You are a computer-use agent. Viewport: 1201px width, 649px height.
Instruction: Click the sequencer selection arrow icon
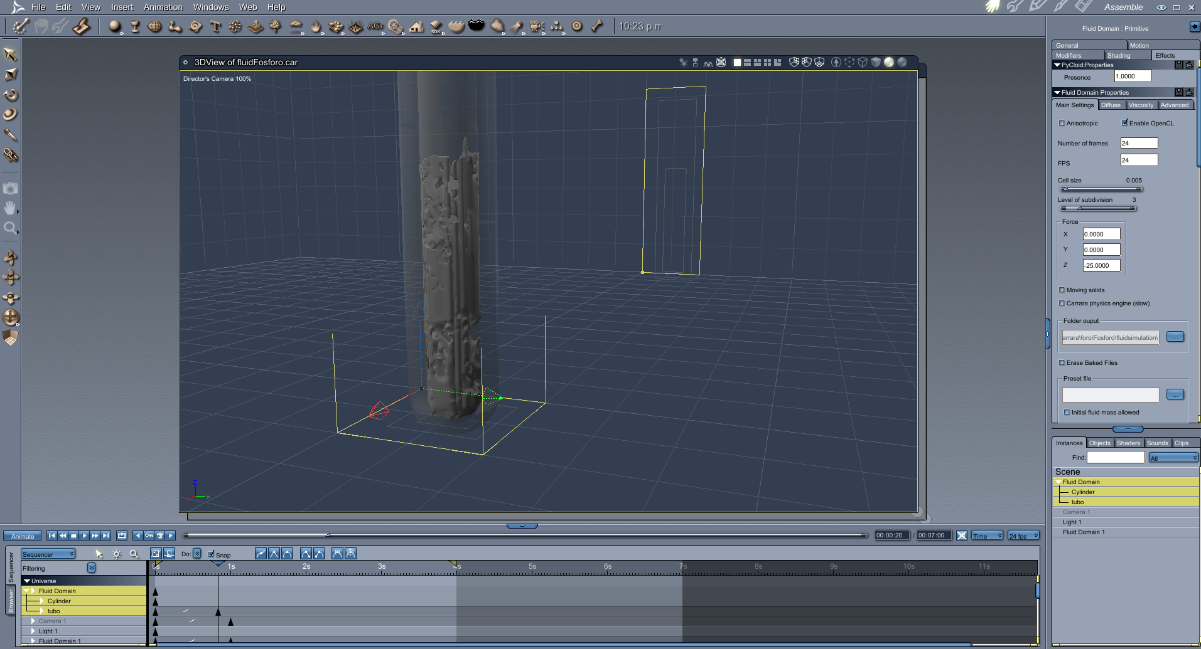click(x=99, y=554)
